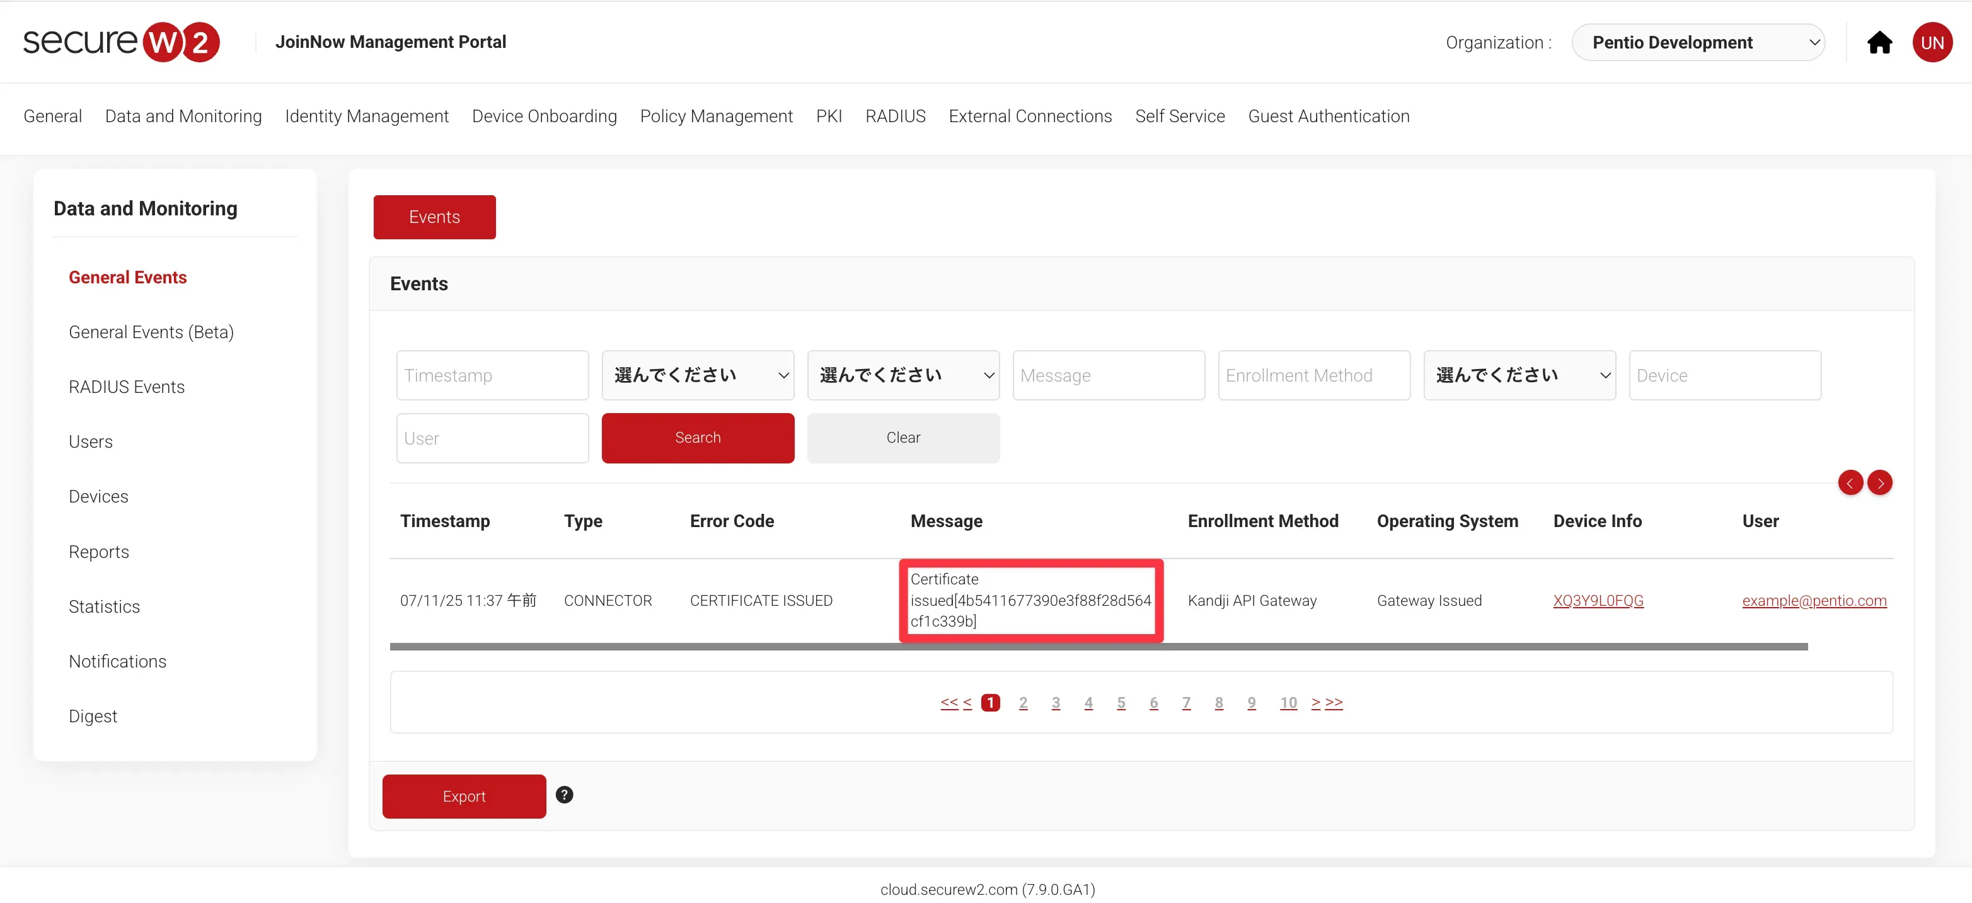Go to the first page of results
Viewport: 1972px width, 903px height.
[x=949, y=703]
